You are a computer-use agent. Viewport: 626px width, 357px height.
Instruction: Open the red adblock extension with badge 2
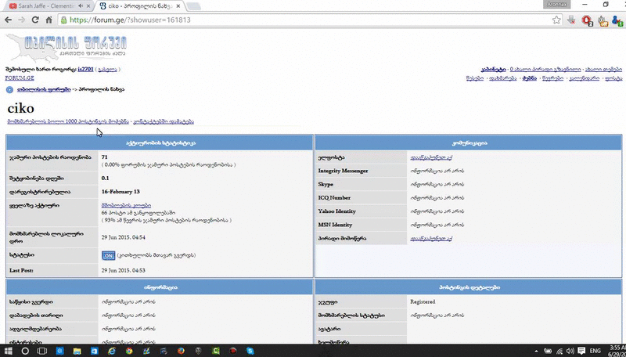pos(587,20)
